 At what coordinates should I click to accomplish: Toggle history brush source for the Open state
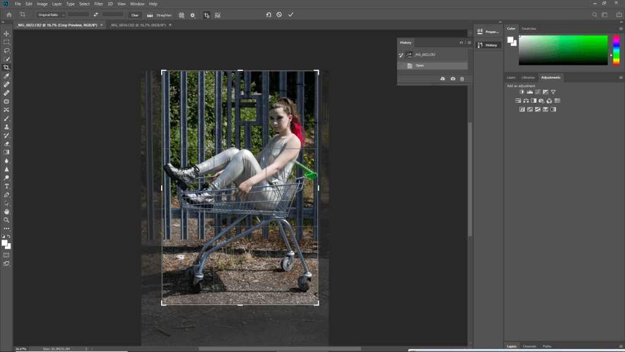401,65
